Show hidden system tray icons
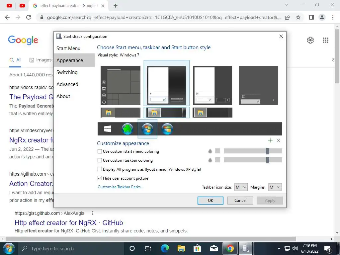 279,248
